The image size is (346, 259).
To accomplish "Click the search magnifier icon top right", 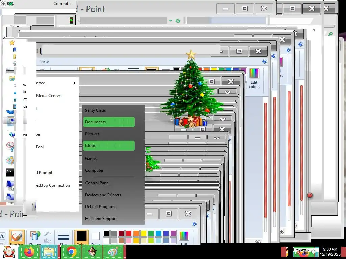I will (x=330, y=34).
